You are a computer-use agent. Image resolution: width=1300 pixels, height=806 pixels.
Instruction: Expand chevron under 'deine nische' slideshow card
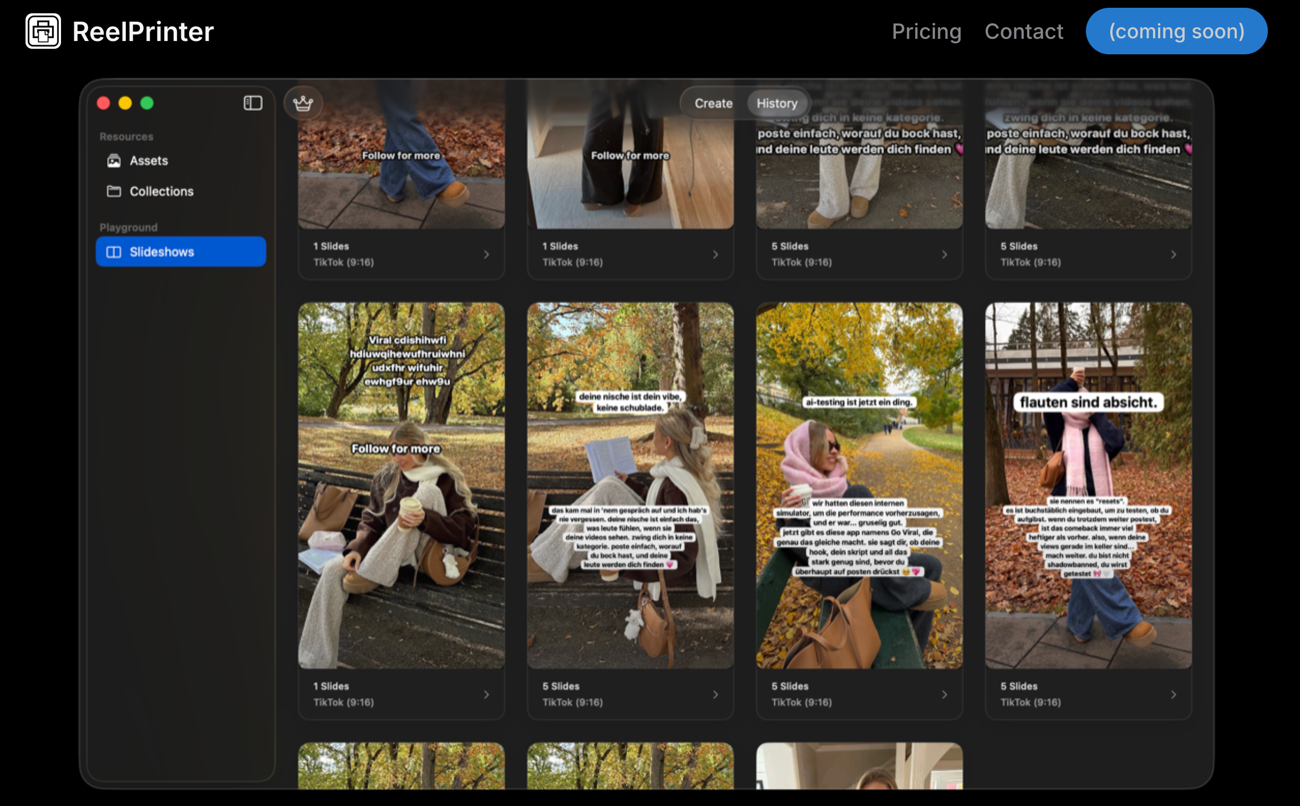pos(715,695)
